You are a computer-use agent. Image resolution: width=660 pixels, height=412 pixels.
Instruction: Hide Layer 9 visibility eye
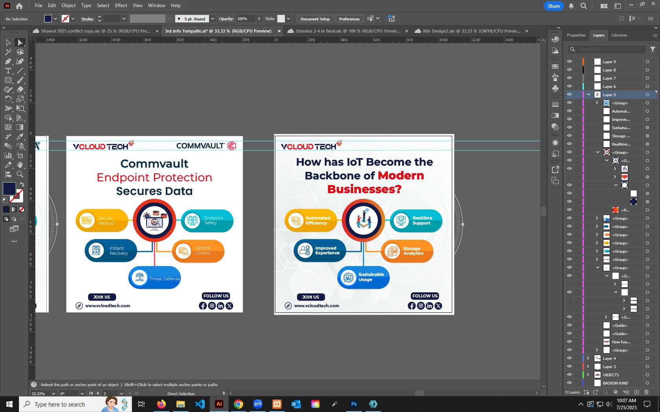coord(569,62)
